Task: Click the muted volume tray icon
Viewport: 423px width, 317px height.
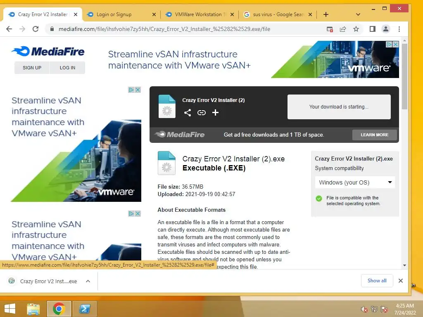Action: (364, 309)
